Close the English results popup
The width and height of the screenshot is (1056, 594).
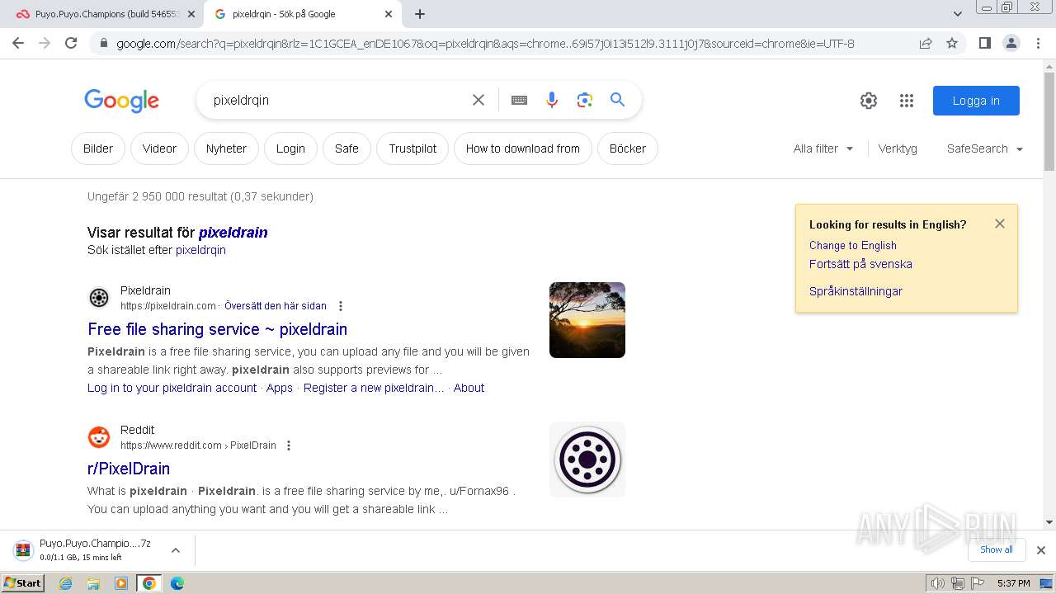(1000, 224)
